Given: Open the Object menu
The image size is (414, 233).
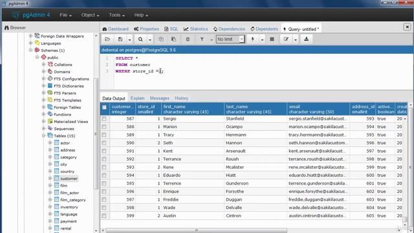Looking at the screenshot, I should (90, 15).
